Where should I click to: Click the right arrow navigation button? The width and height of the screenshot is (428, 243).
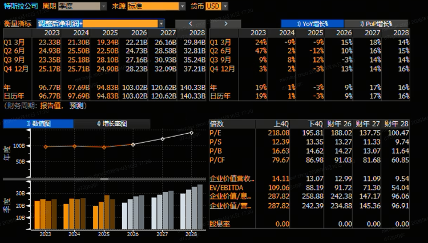tap(226, 23)
